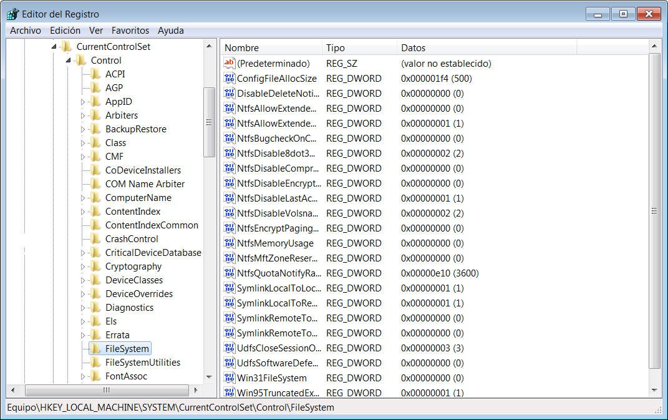Viewport: 668px width, 420px height.
Task: Click the CrashControl folder icon
Action: [95, 239]
